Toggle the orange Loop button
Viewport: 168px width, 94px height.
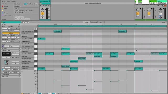pos(11,33)
